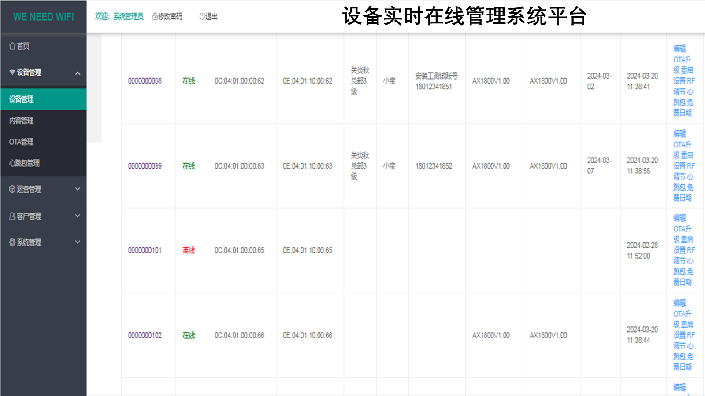Open device ID 0000000102 link
Viewport: 705px width, 396px height.
(145, 335)
